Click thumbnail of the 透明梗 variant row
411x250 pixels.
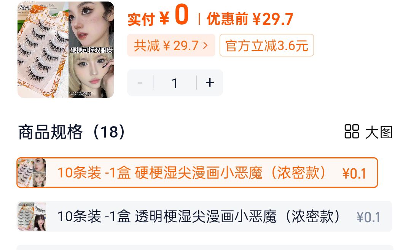(32, 217)
